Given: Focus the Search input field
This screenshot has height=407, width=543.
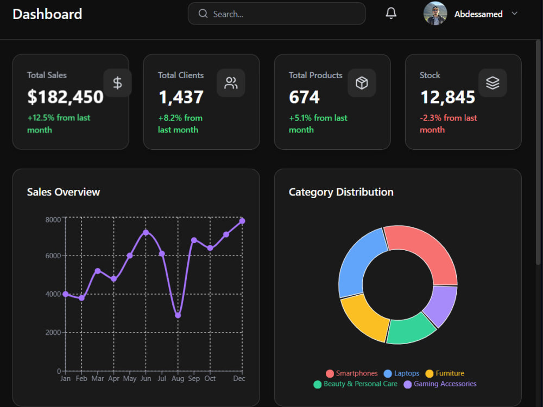Looking at the screenshot, I should [276, 14].
